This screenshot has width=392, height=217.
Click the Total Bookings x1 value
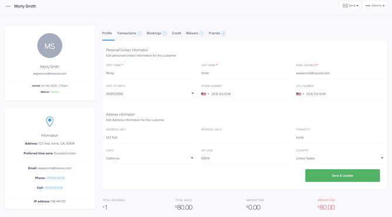click(105, 207)
